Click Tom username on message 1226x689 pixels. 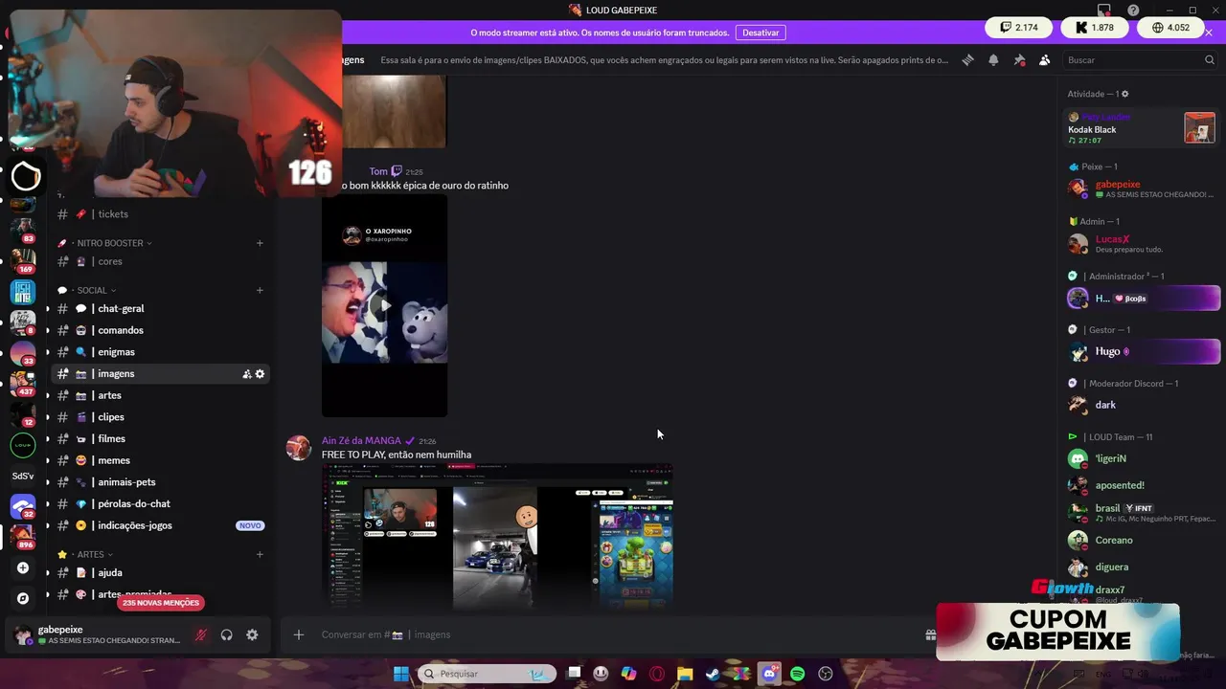(378, 171)
